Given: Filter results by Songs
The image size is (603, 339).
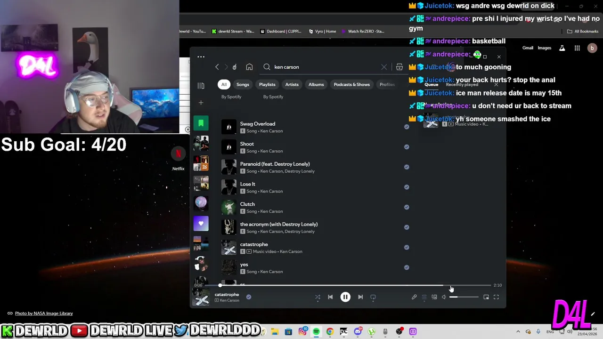Looking at the screenshot, I should 243,85.
